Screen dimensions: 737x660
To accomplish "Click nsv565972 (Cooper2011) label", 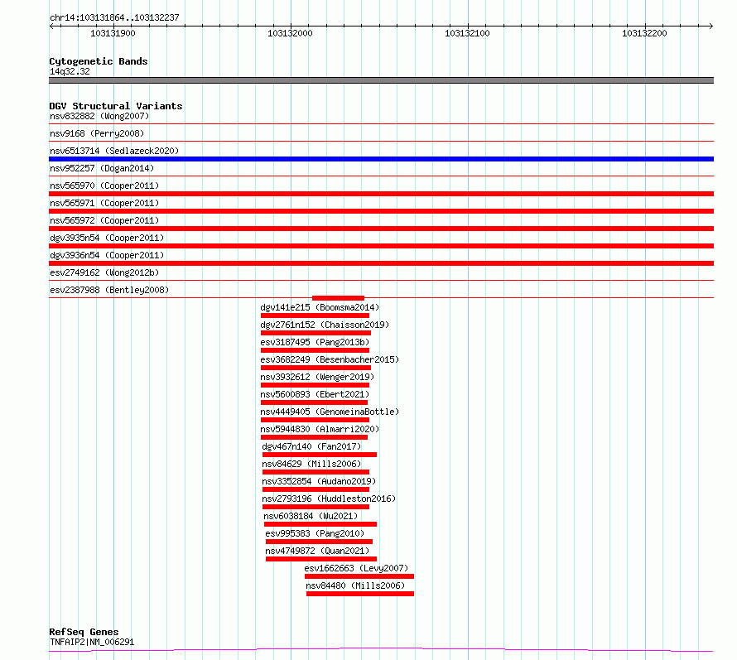I will (x=104, y=220).
